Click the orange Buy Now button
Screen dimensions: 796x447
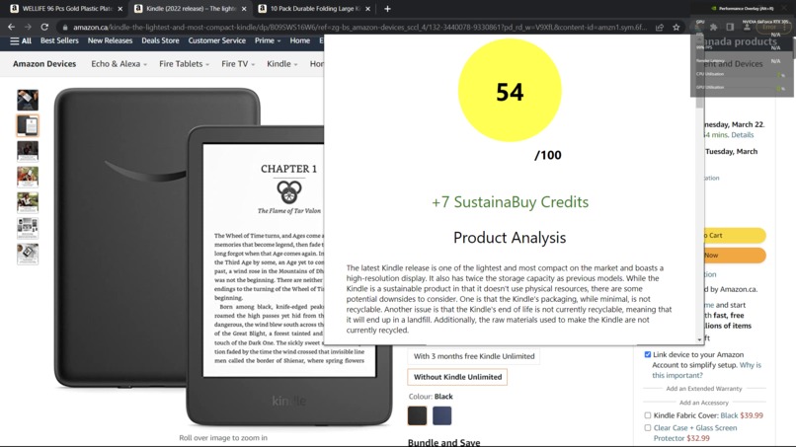pyautogui.click(x=734, y=256)
